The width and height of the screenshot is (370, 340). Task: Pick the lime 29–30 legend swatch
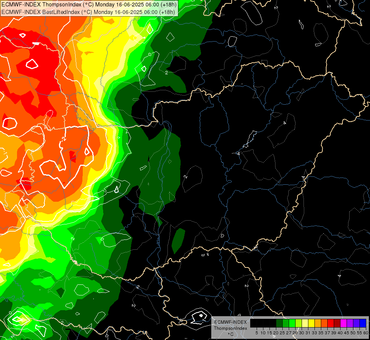(299, 323)
